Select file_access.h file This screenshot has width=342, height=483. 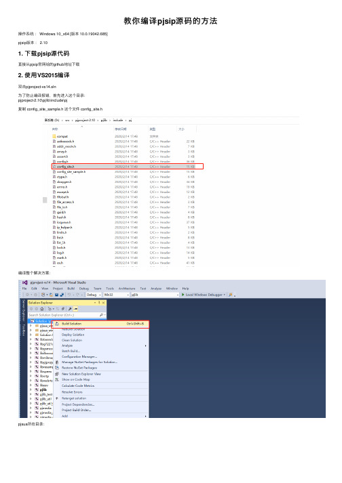click(65, 203)
